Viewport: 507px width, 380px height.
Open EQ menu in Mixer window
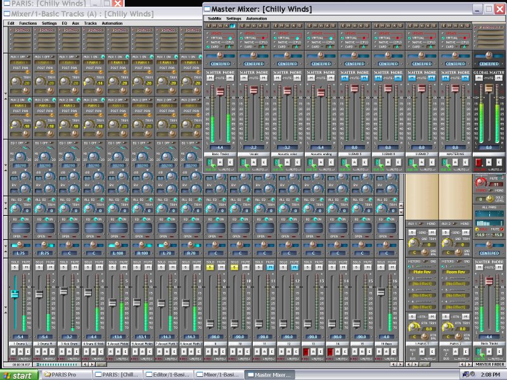click(65, 23)
